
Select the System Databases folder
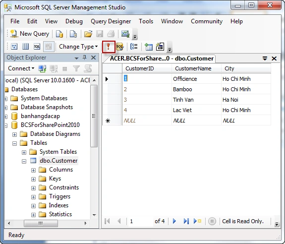point(44,98)
